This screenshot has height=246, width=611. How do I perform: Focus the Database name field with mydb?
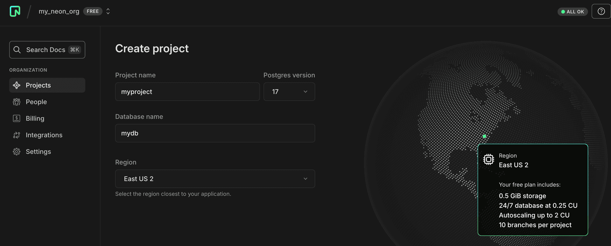pos(215,133)
